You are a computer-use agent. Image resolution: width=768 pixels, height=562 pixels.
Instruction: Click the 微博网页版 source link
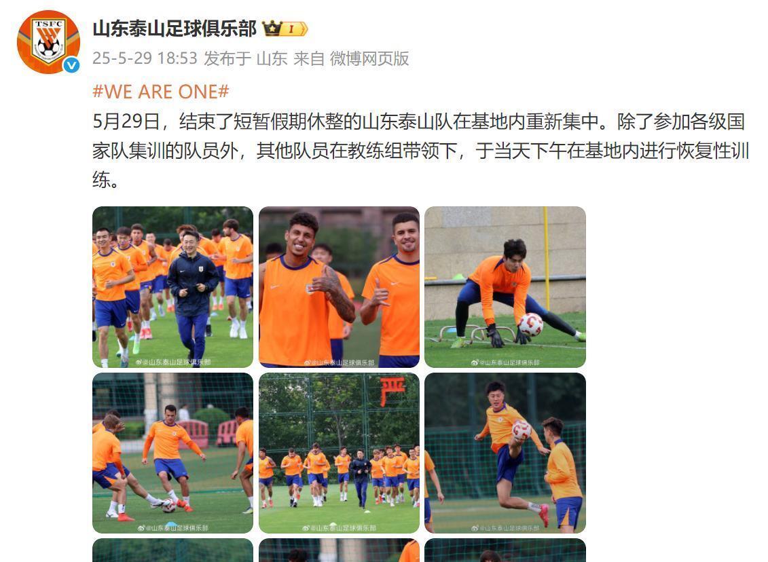coord(369,58)
